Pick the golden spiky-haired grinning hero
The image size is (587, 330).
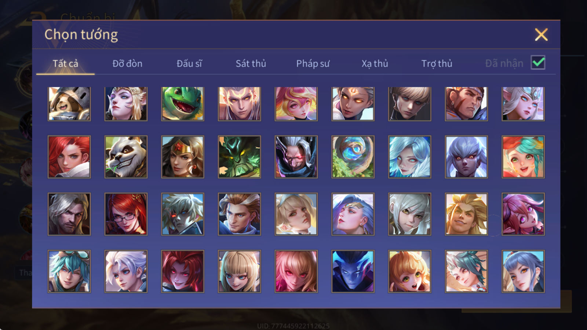(x=466, y=214)
